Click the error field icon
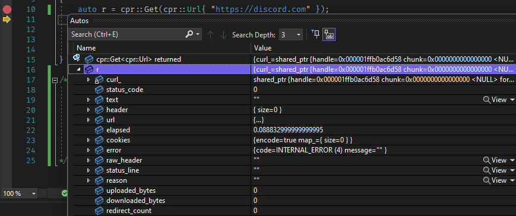The height and width of the screenshot is (216, 516). [99, 150]
